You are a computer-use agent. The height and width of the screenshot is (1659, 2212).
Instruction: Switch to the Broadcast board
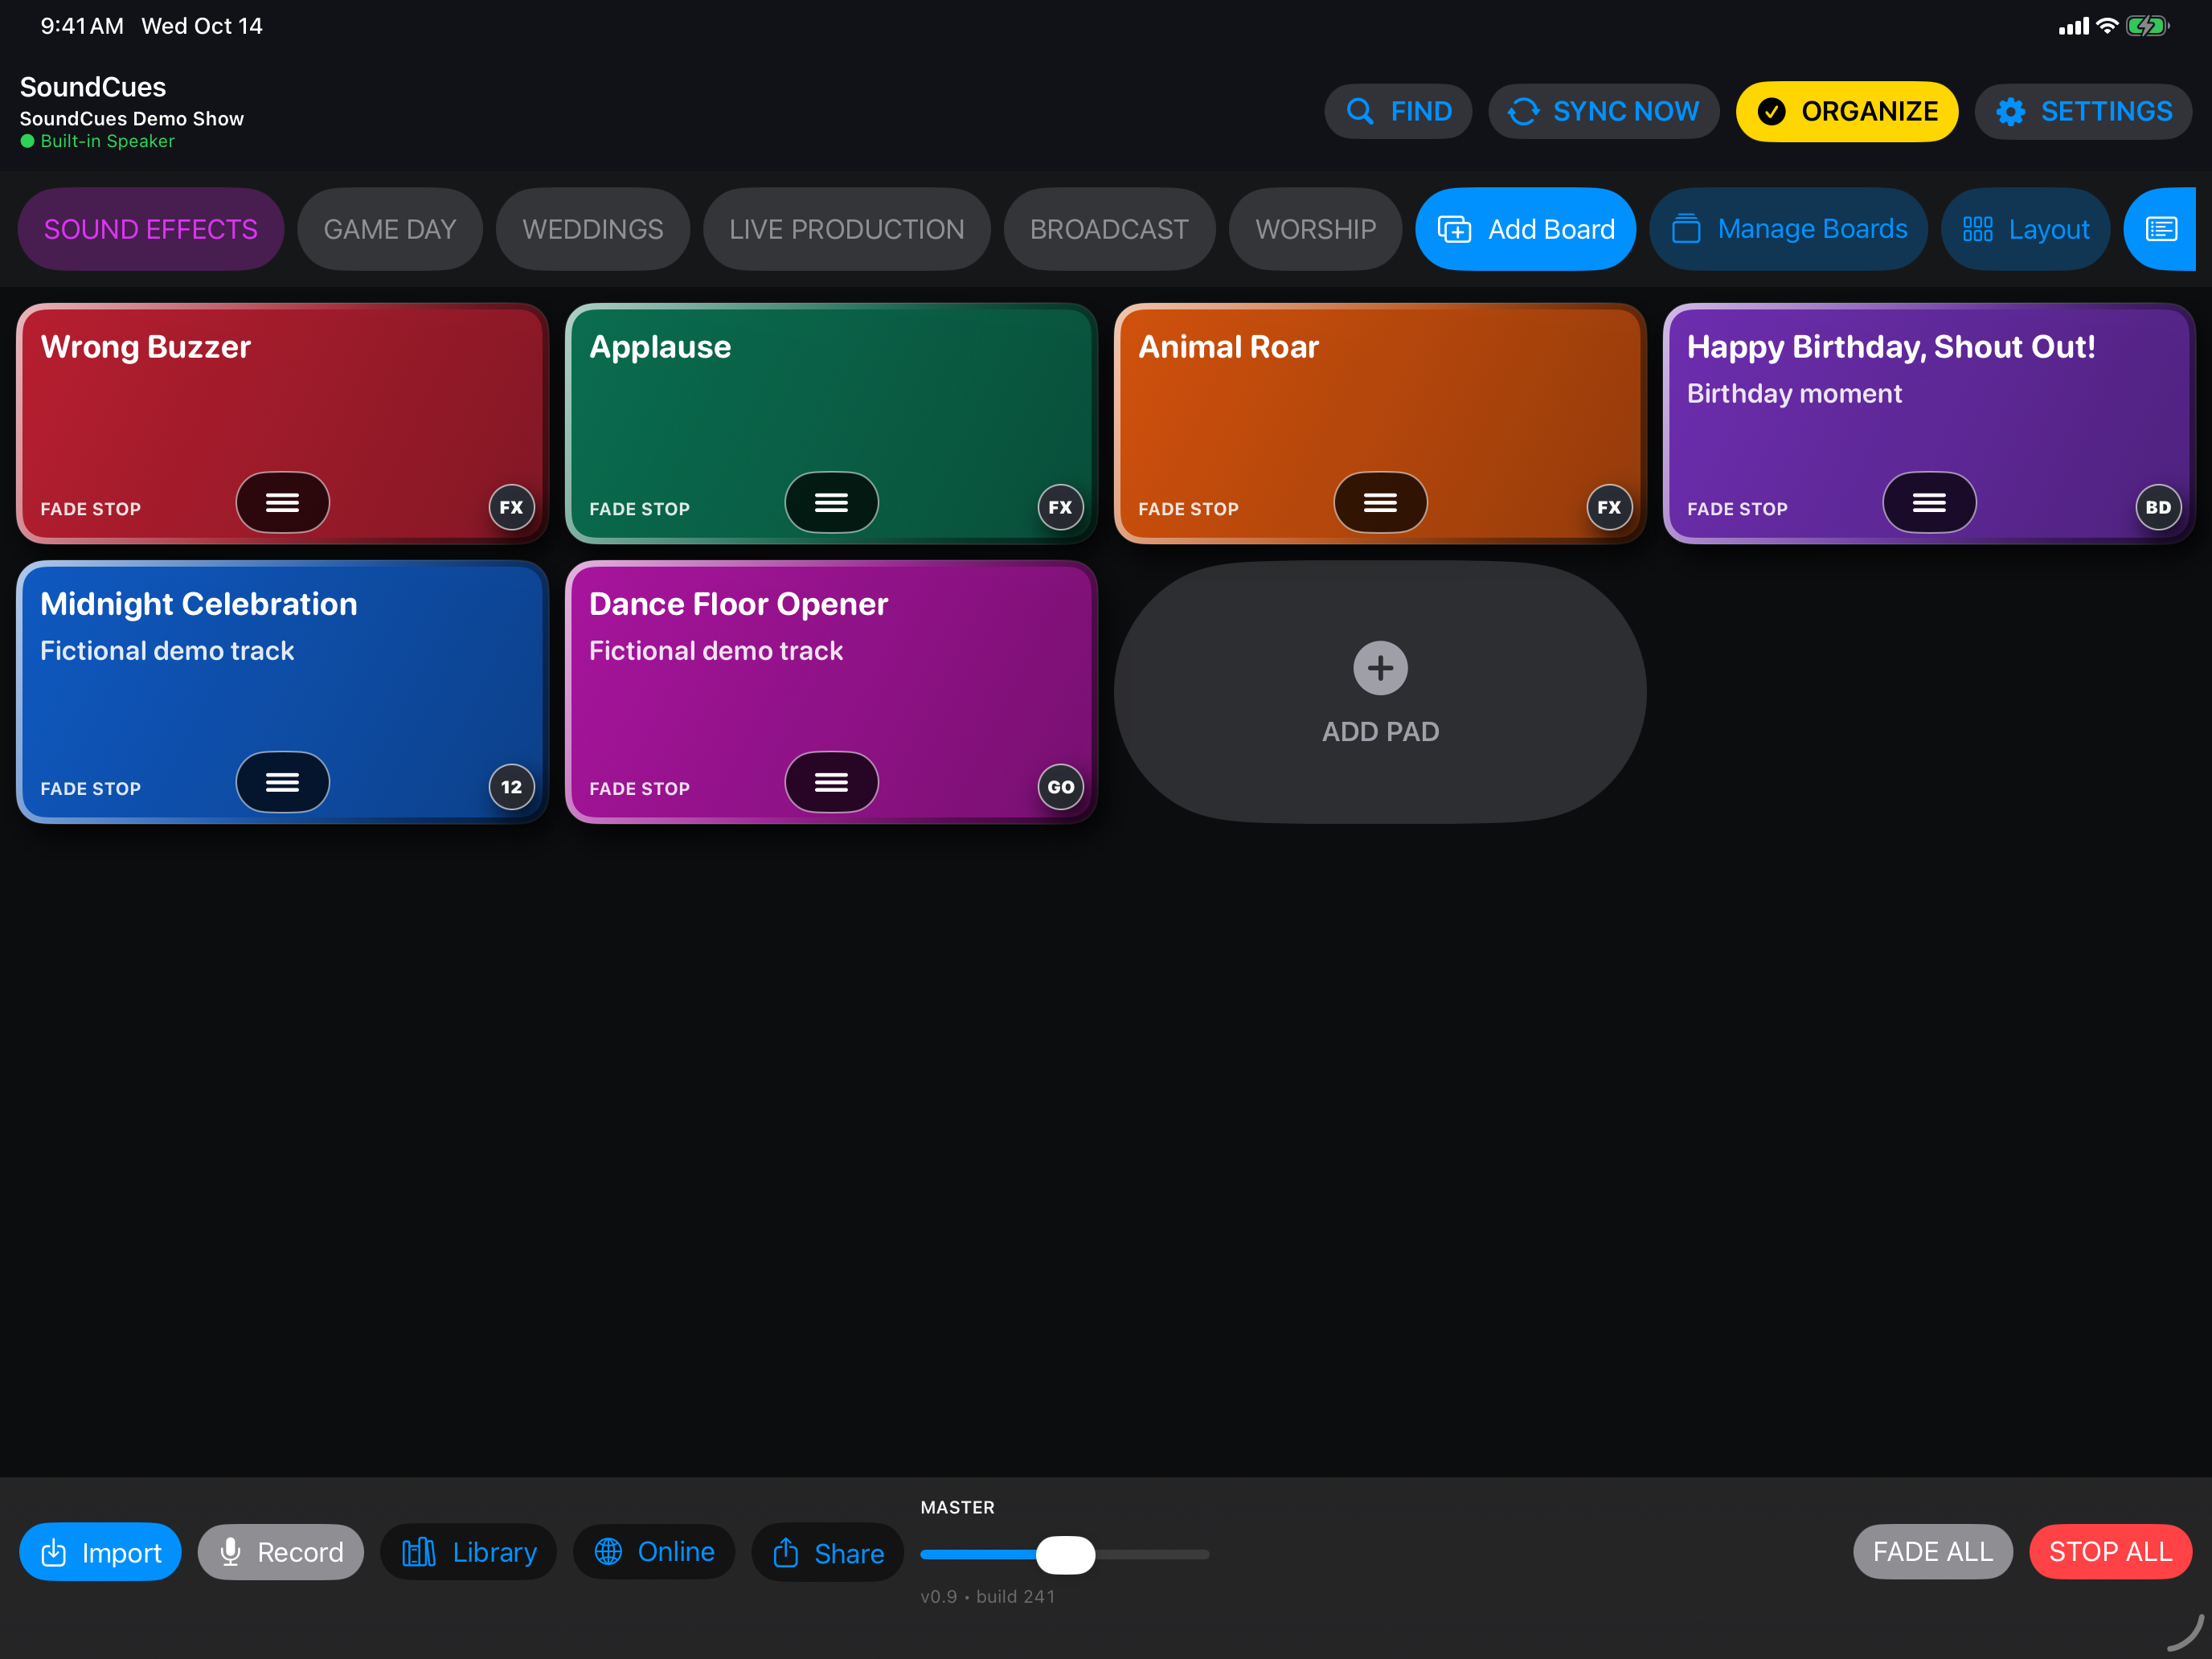pos(1109,229)
